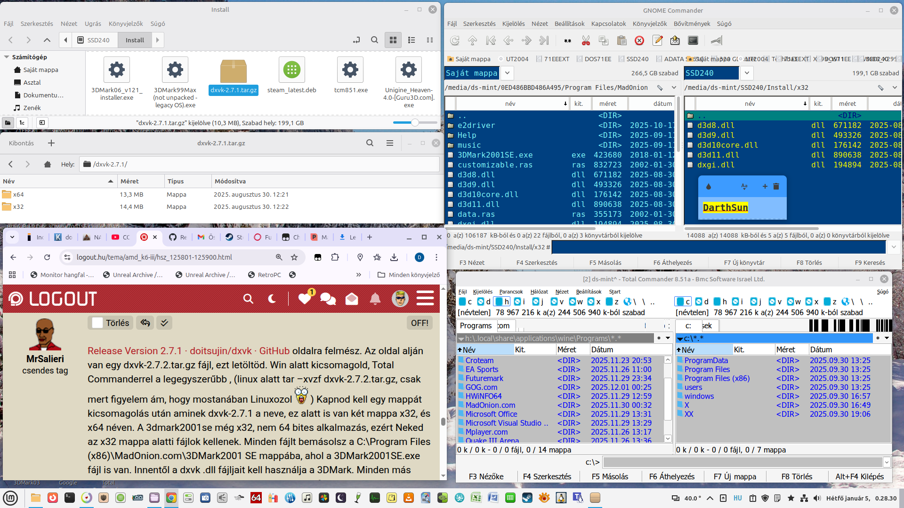Open Parancsok menu in Total Commander
904x508 pixels.
click(x=511, y=292)
